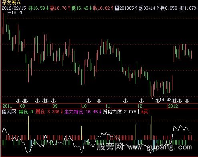Screen dimensions: 198x157
Task: Click the 股旁网 indicator name
Action: pos(9,112)
